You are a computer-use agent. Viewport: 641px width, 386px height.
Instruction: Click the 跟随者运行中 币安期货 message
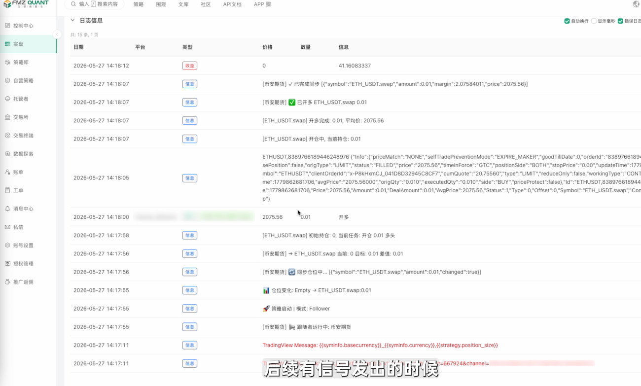coord(307,327)
